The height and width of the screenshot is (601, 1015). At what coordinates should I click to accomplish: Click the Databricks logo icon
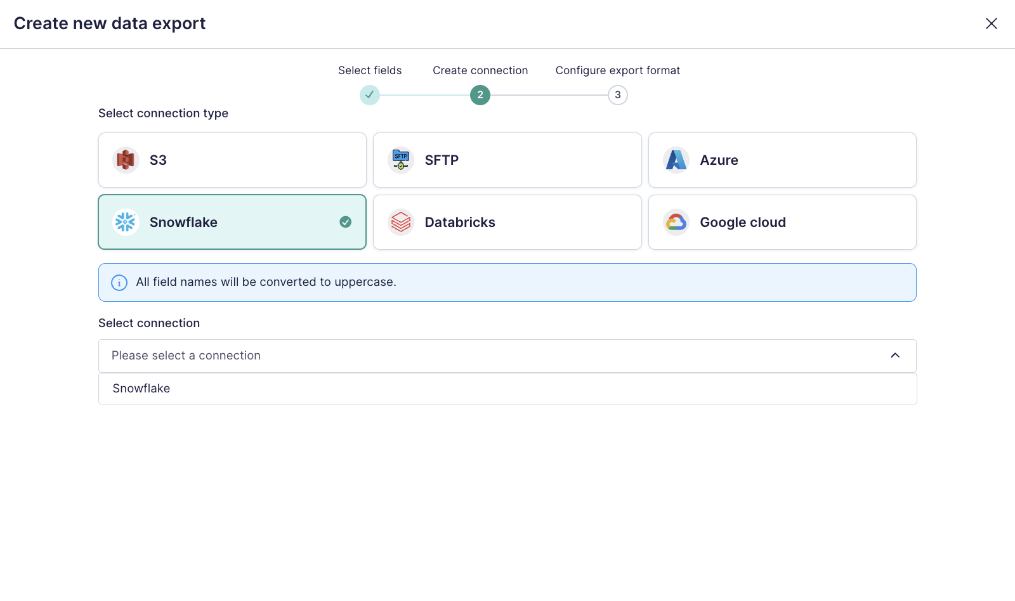click(401, 222)
